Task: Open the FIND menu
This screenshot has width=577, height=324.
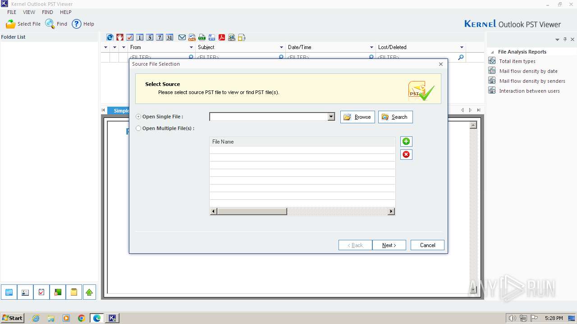Action: coord(47,12)
